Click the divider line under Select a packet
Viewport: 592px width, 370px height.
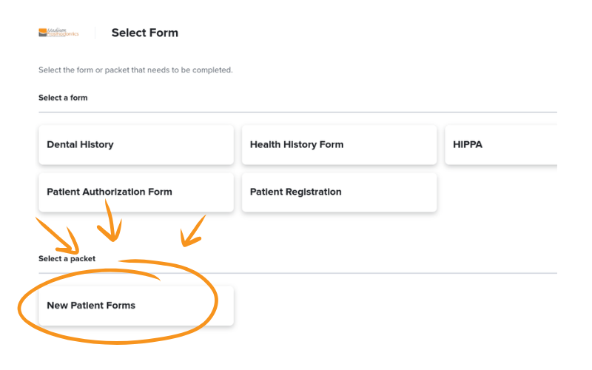click(x=297, y=273)
